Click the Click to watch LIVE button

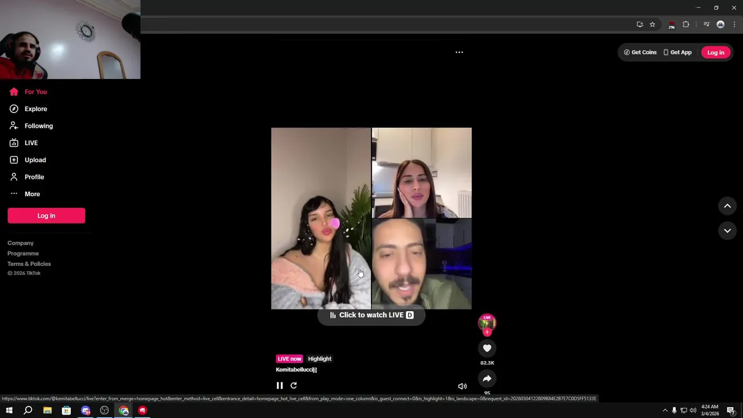(371, 315)
